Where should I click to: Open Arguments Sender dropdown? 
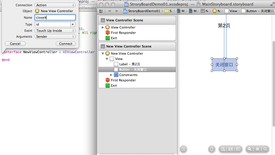coord(55,37)
